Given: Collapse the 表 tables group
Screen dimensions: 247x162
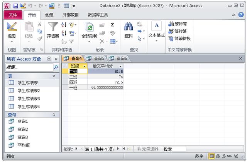Looking at the screenshot, I should pyautogui.click(x=54, y=76).
